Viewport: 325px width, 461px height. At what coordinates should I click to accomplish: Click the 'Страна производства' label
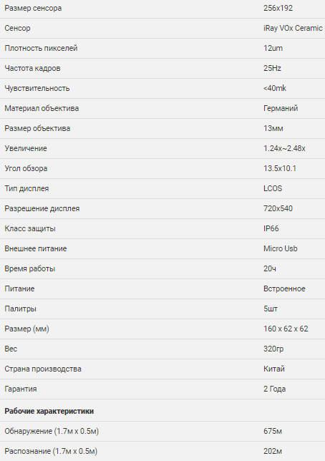click(43, 369)
